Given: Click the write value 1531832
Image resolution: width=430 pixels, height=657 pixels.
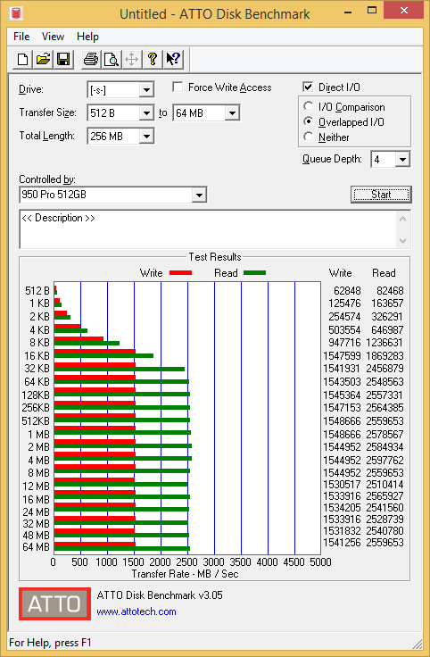Looking at the screenshot, I should (x=343, y=531).
